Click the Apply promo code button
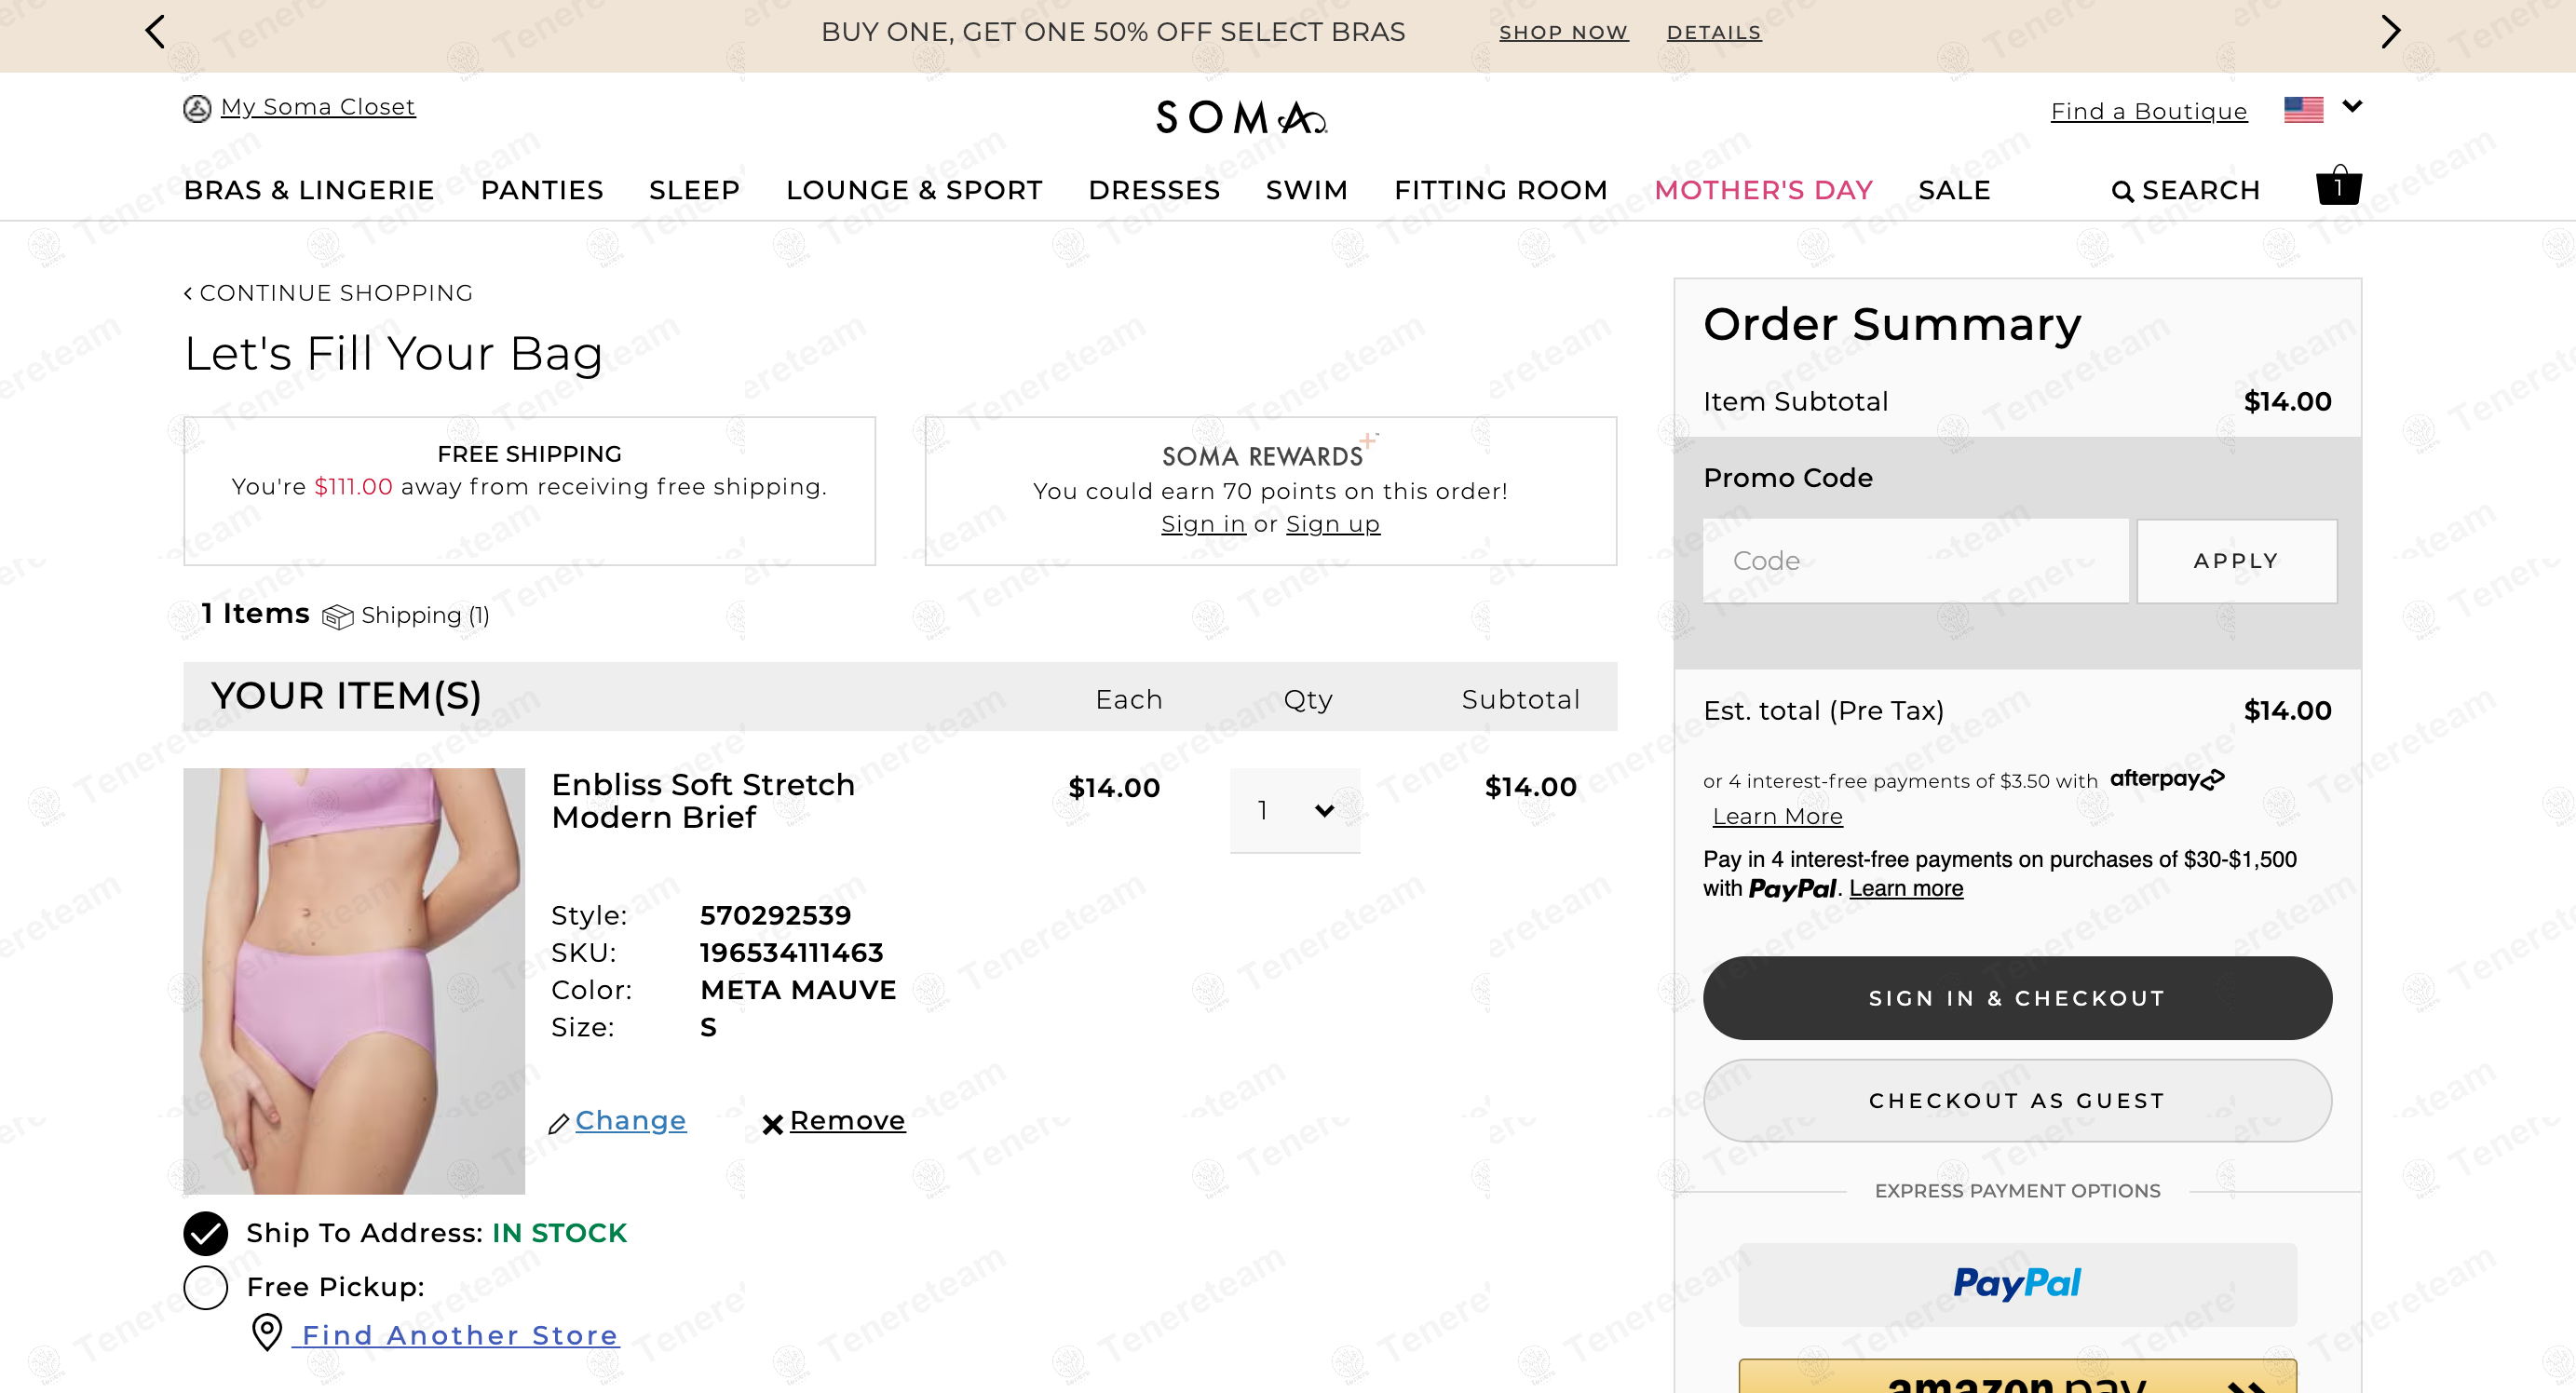This screenshot has height=1393, width=2576. pos(2236,561)
